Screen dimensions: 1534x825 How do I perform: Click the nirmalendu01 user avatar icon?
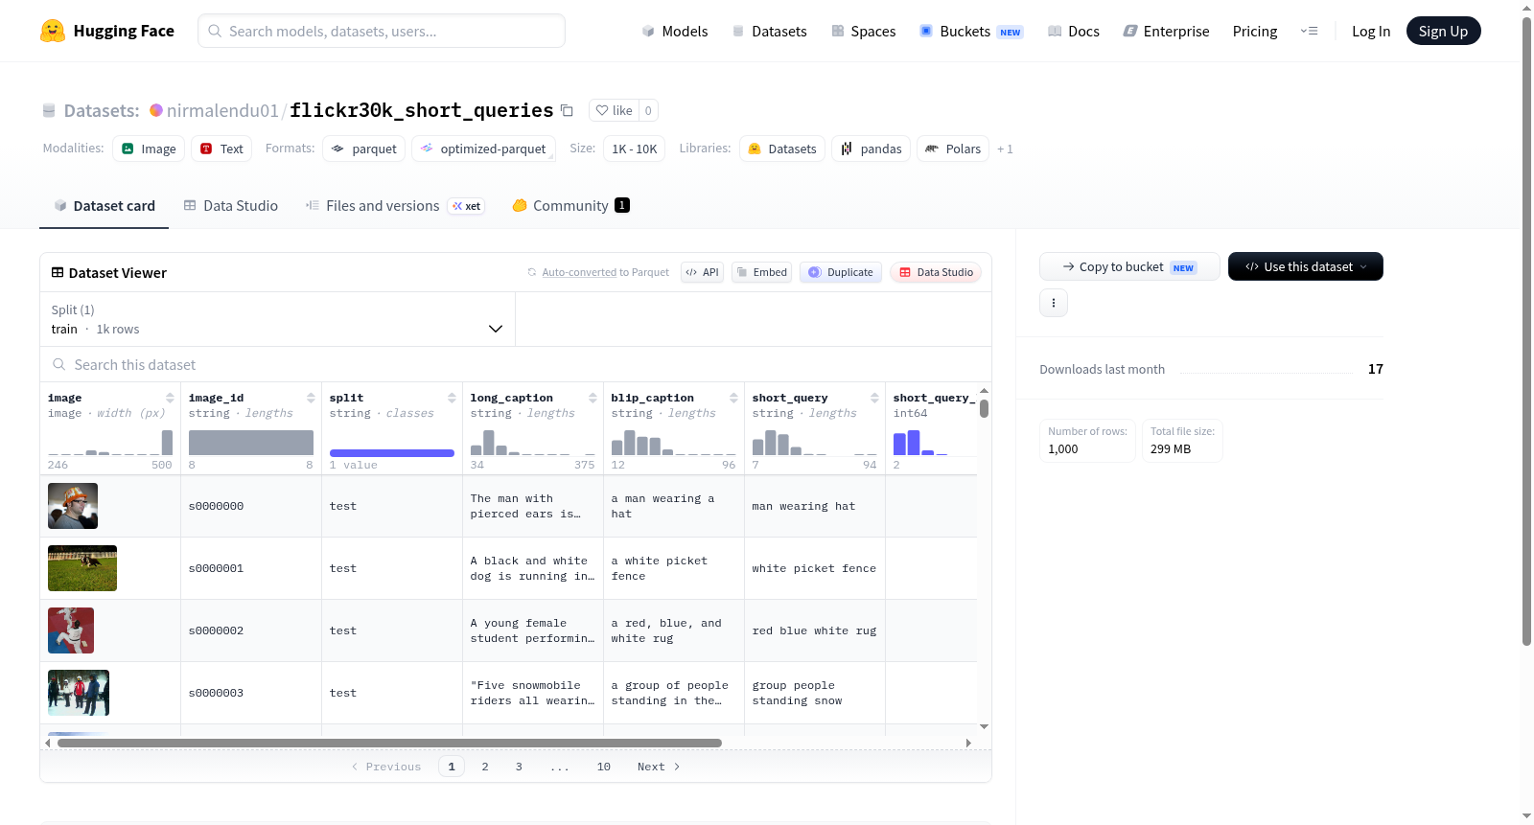click(x=156, y=110)
